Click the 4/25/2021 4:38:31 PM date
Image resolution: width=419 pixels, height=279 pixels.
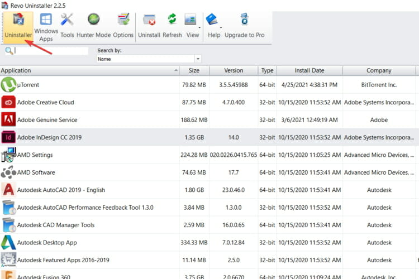coord(310,85)
